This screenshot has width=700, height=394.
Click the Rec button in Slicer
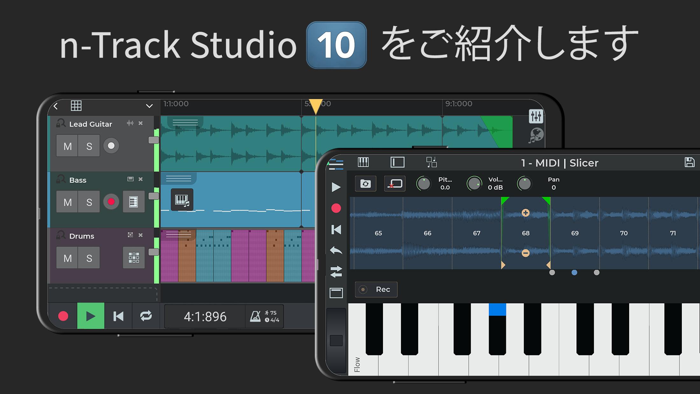376,289
